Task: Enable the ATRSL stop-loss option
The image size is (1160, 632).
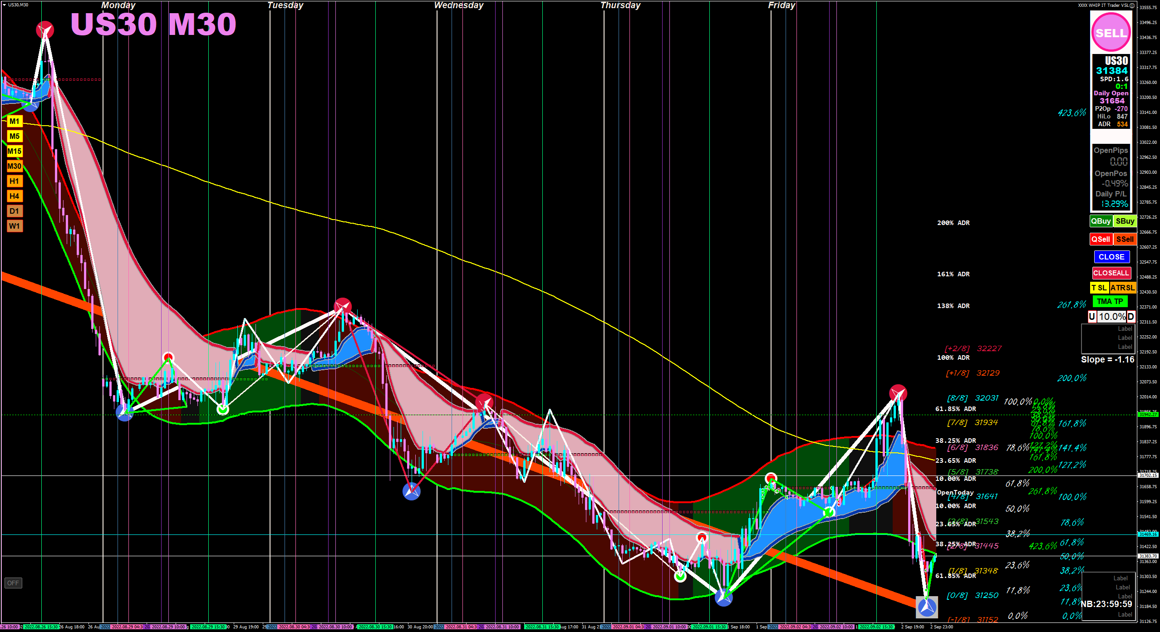Action: pyautogui.click(x=1122, y=288)
